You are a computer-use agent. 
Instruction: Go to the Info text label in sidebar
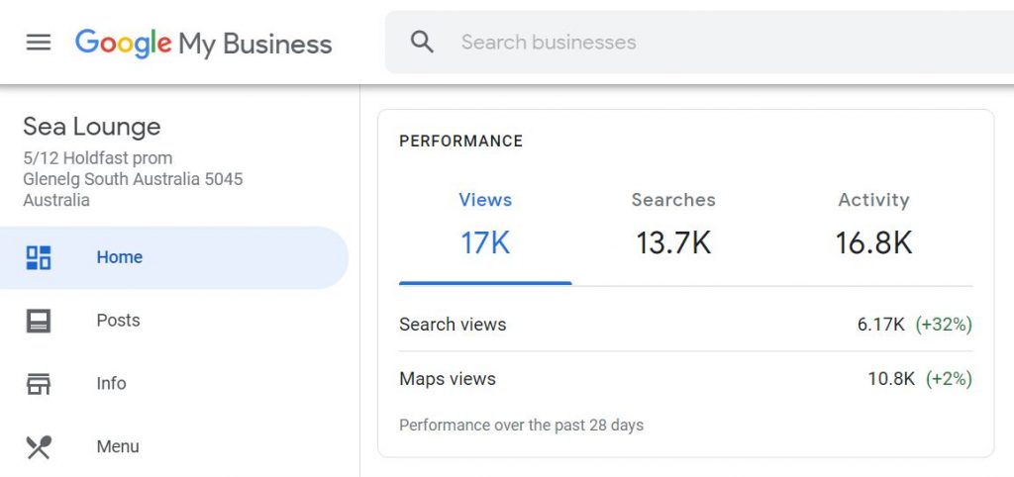[x=111, y=384]
